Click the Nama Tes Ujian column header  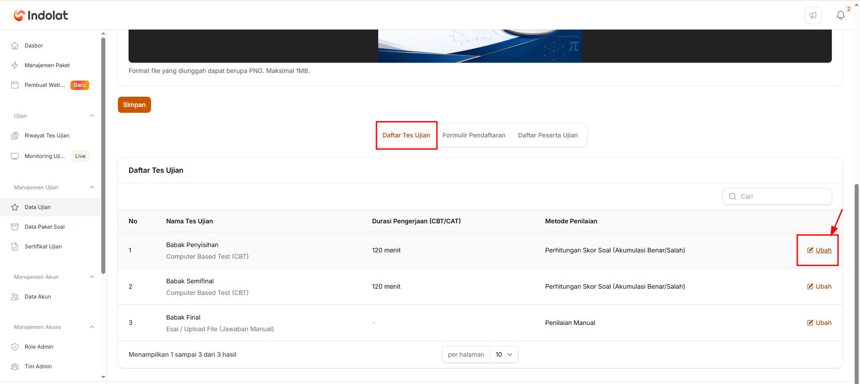190,221
